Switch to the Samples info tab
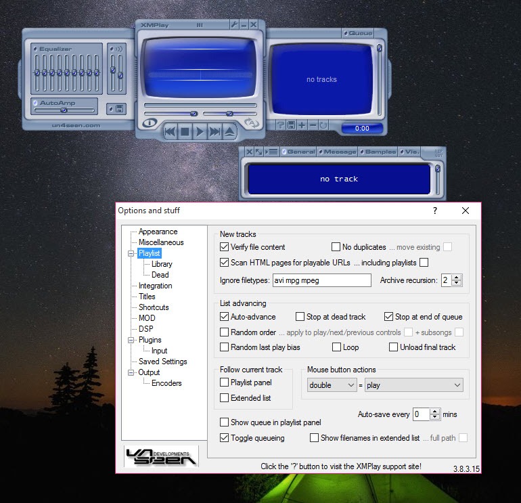Viewport: 521px width, 503px height. [378, 152]
